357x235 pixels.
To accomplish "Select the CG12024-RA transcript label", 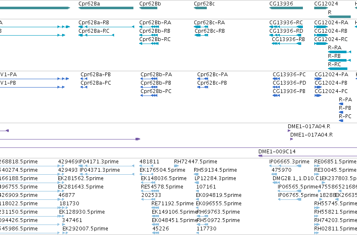I will point(331,23).
